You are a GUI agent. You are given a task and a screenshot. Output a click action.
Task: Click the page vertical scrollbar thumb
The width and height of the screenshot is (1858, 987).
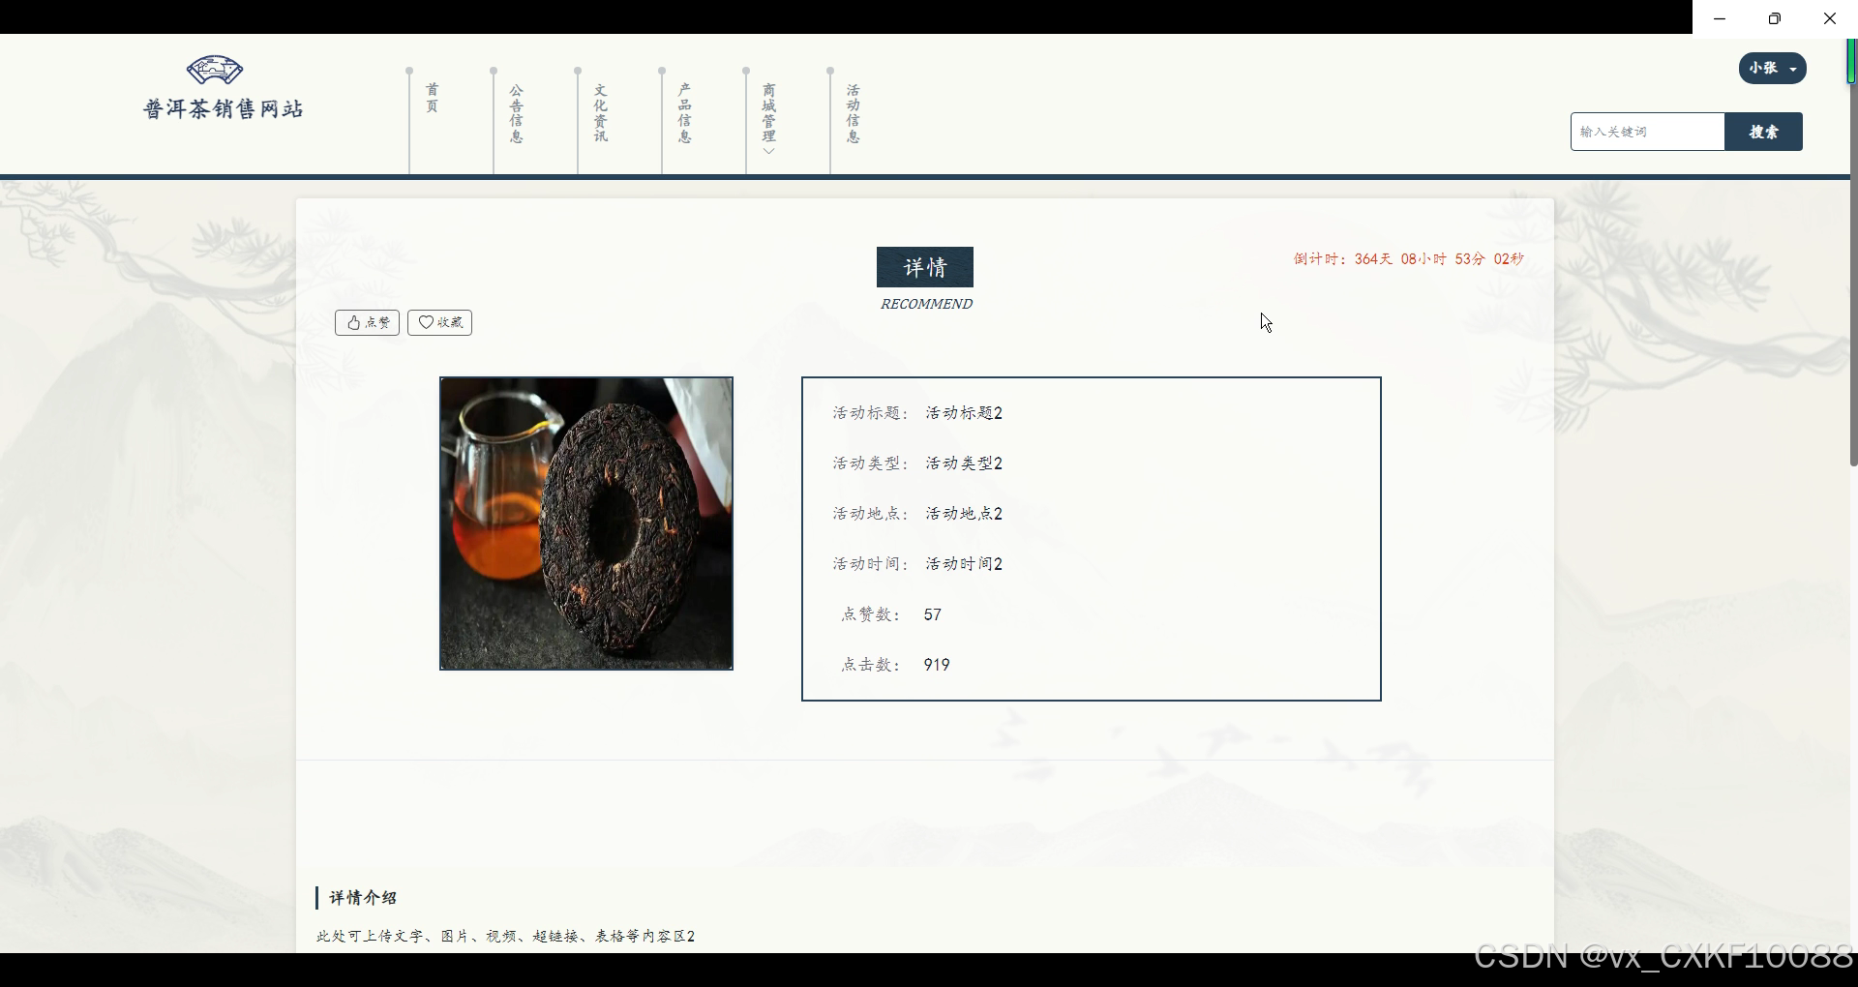click(x=1852, y=252)
